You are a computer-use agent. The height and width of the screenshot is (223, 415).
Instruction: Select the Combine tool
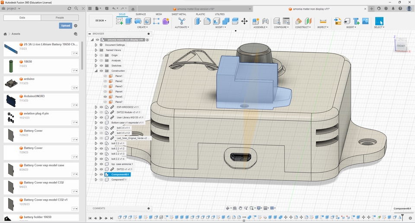pos(226,21)
